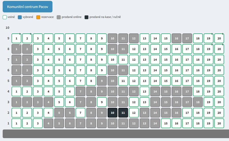Viewport: 229px width, 141px height.
Task: Choose seat 20 in row 9
Action: coord(219,38)
